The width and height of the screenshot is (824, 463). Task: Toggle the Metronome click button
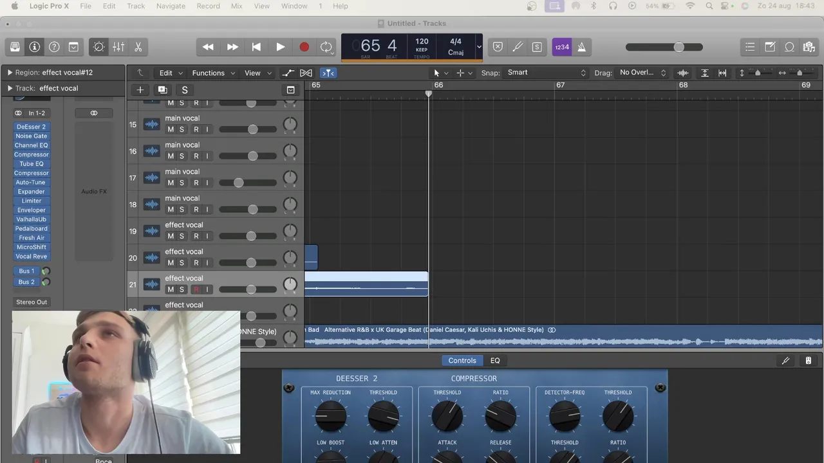click(x=581, y=47)
